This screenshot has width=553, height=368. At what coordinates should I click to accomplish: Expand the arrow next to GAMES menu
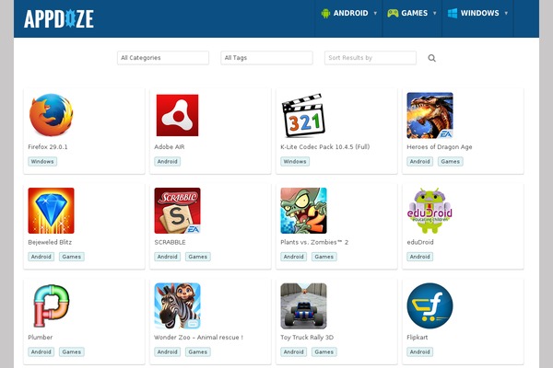[x=434, y=14]
